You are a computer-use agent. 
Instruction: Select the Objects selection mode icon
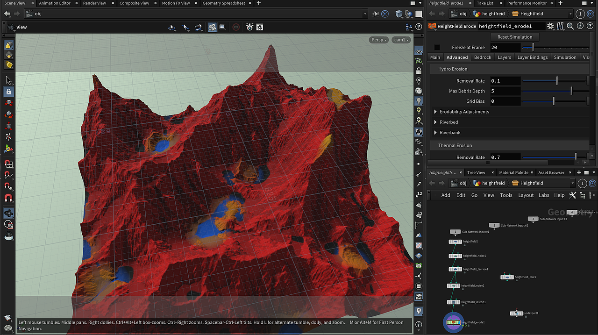point(8,45)
